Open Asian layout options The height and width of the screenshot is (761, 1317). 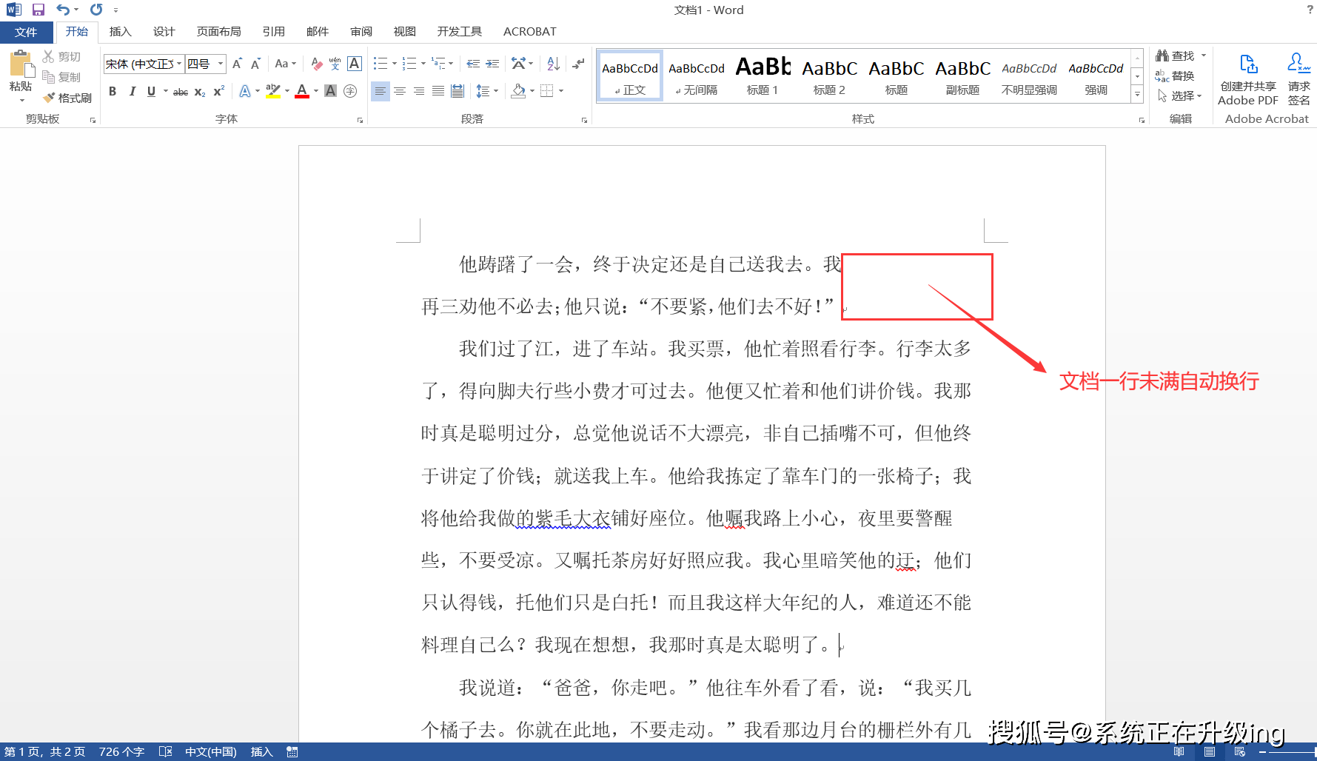tap(522, 64)
